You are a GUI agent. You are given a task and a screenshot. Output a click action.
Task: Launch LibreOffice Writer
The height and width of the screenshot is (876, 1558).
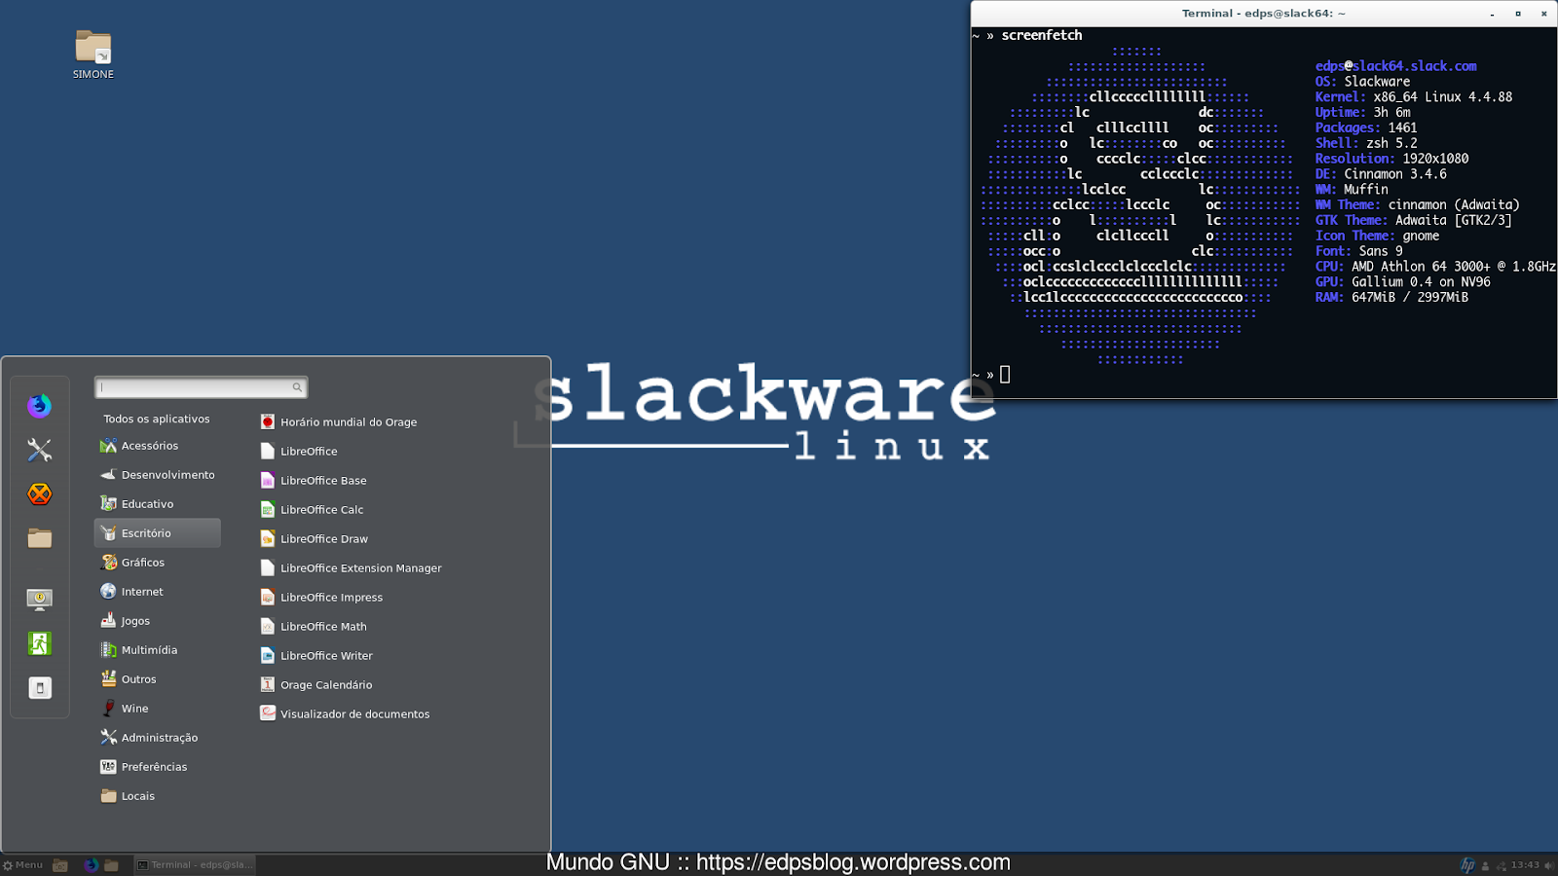point(316,656)
